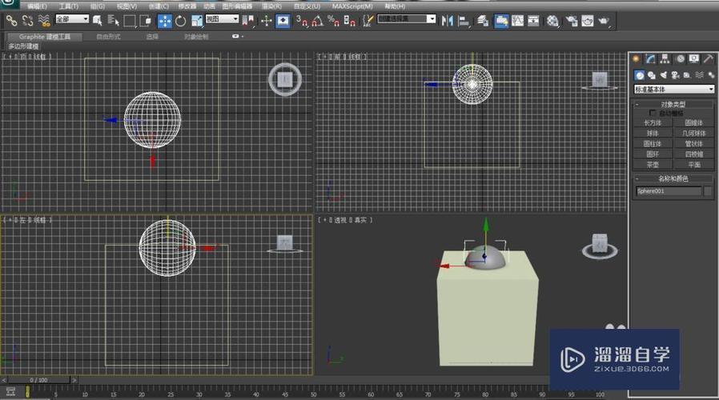Screen dimensions: 719x400
Task: Open the Modify panel tab icon
Action: point(651,58)
